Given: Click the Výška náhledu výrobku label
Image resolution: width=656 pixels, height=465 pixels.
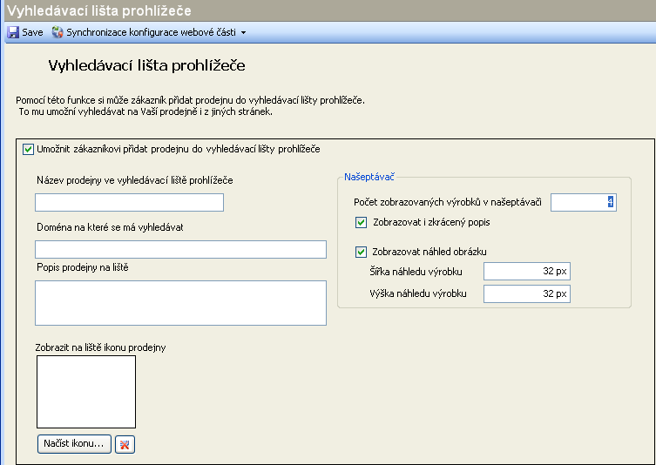Looking at the screenshot, I should click(418, 293).
